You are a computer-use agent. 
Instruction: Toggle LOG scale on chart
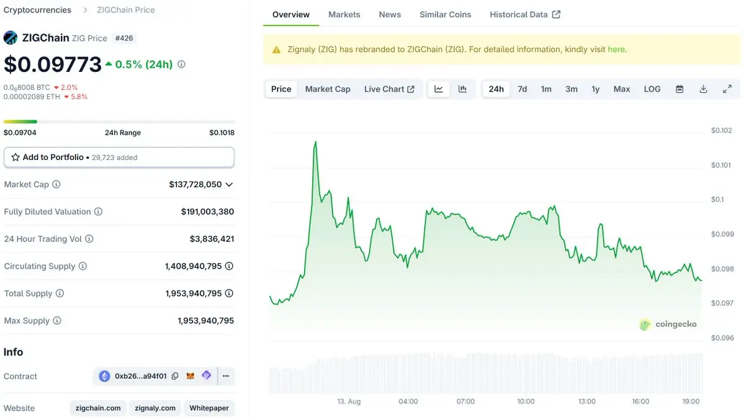point(652,89)
